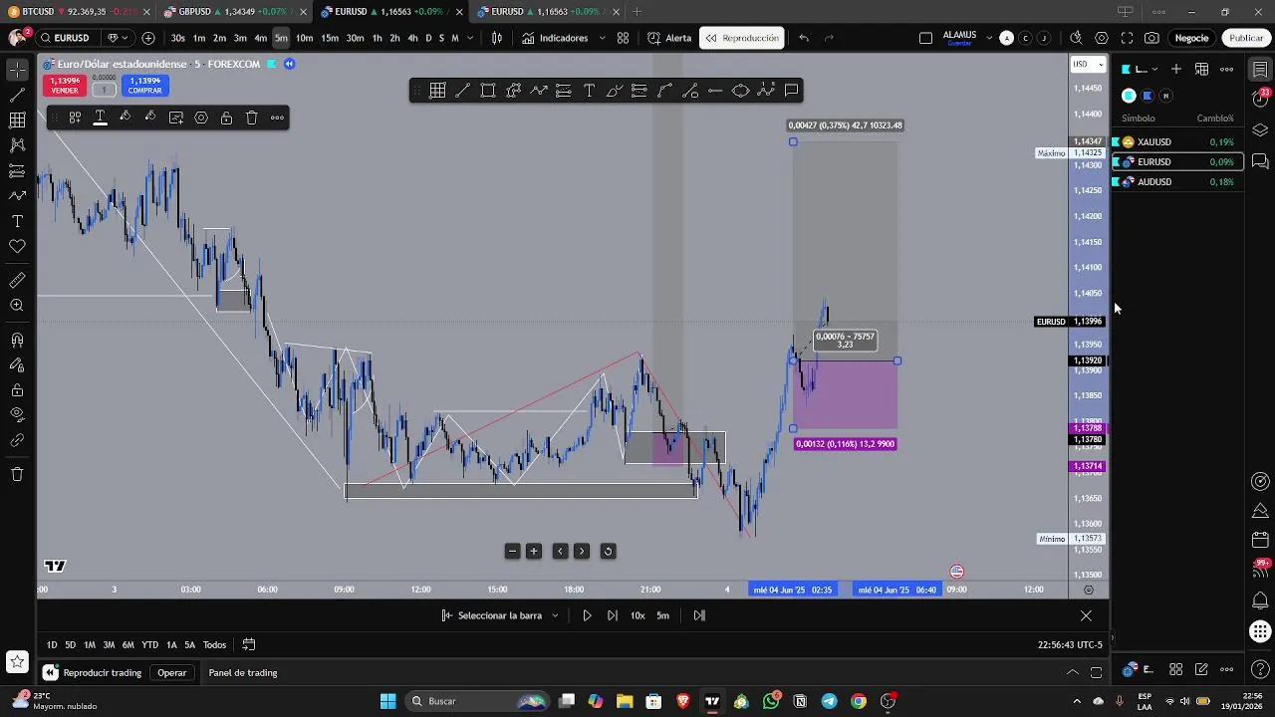Click the zoom in magnifier tool
1275x717 pixels.
17,306
